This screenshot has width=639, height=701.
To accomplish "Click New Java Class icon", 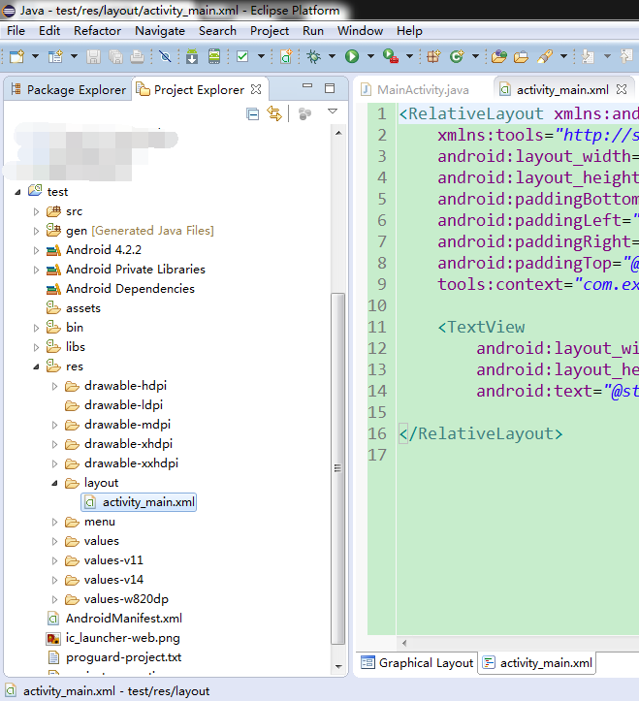I will [x=457, y=57].
